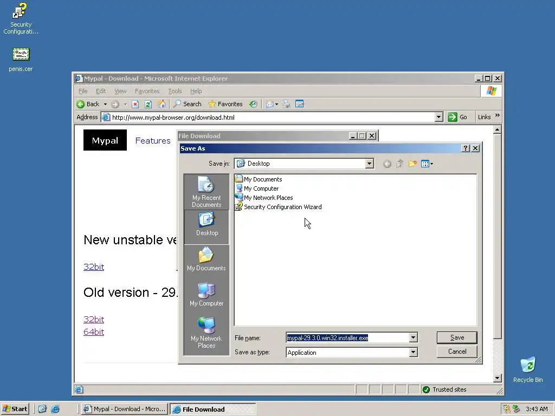
Task: Open the Favorites menu
Action: pyautogui.click(x=147, y=91)
